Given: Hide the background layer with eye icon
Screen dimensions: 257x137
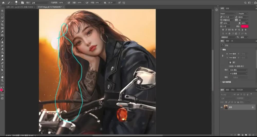Looking at the screenshot, I should pyautogui.click(x=222, y=107).
